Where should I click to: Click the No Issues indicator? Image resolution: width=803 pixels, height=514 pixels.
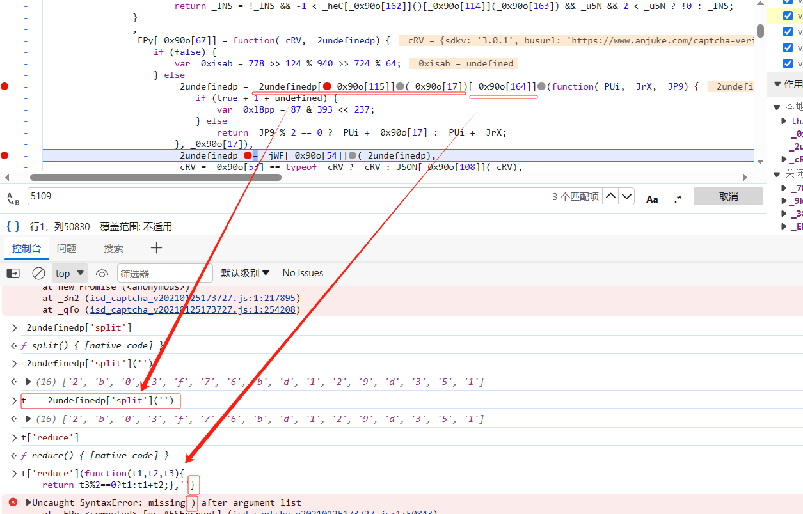pyautogui.click(x=303, y=273)
